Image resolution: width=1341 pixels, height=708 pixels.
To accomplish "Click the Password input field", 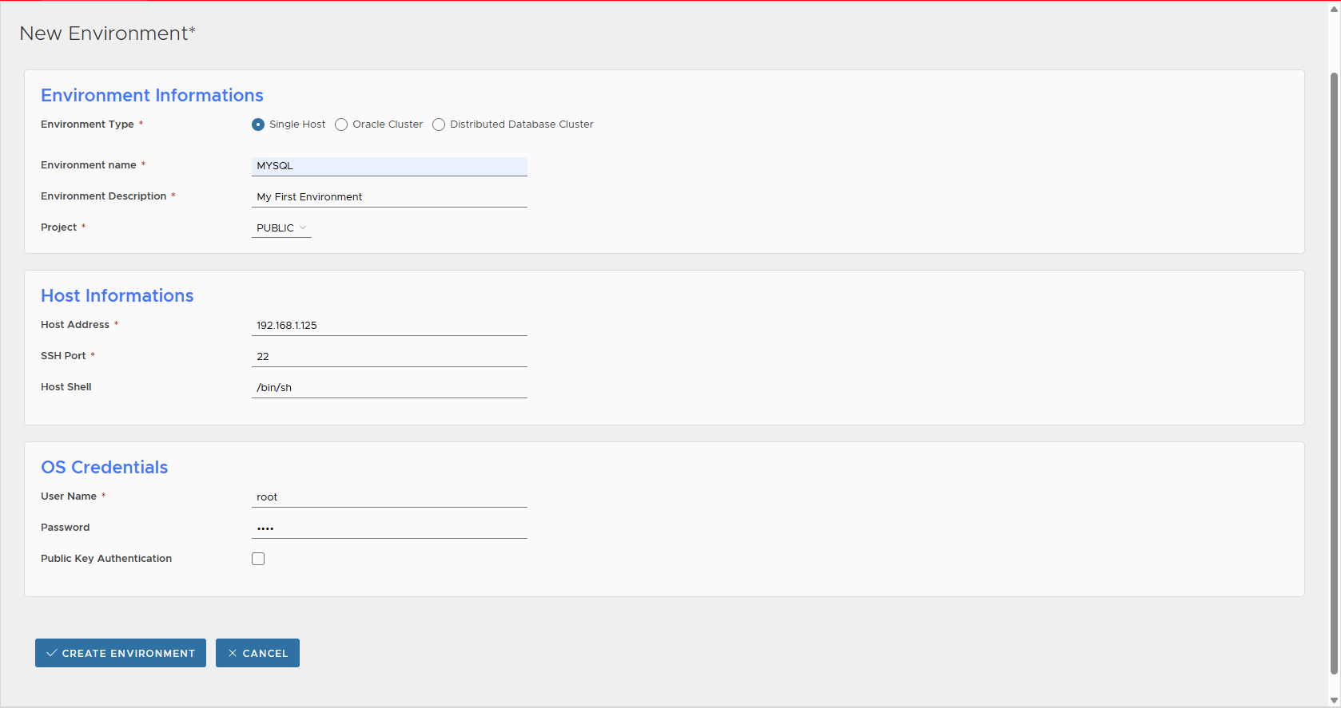I will pos(389,528).
